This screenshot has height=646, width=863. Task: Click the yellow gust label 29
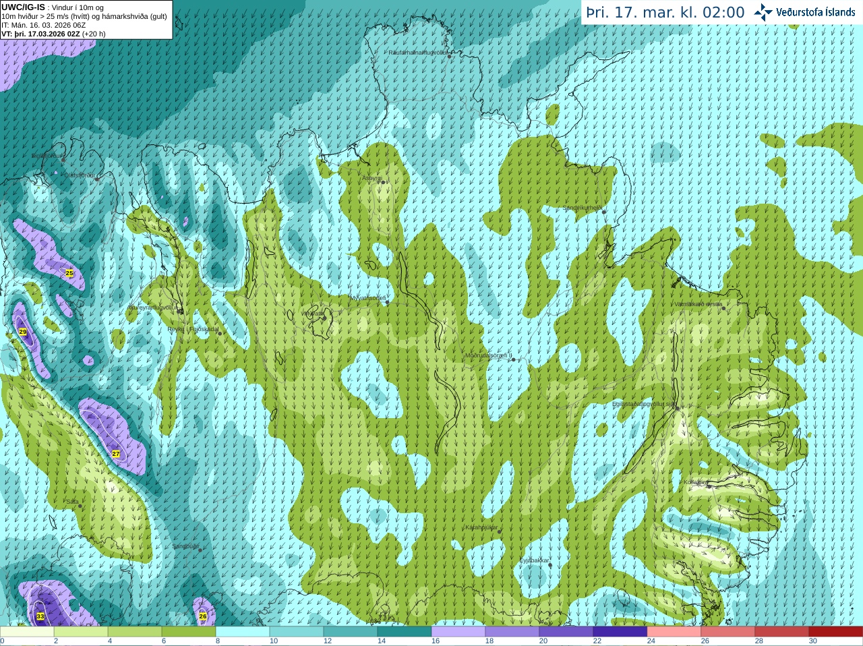pos(22,332)
